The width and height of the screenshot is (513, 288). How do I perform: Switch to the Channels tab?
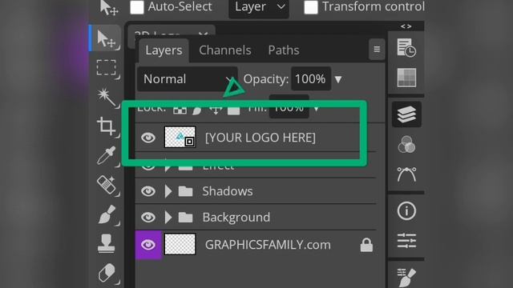[225, 50]
